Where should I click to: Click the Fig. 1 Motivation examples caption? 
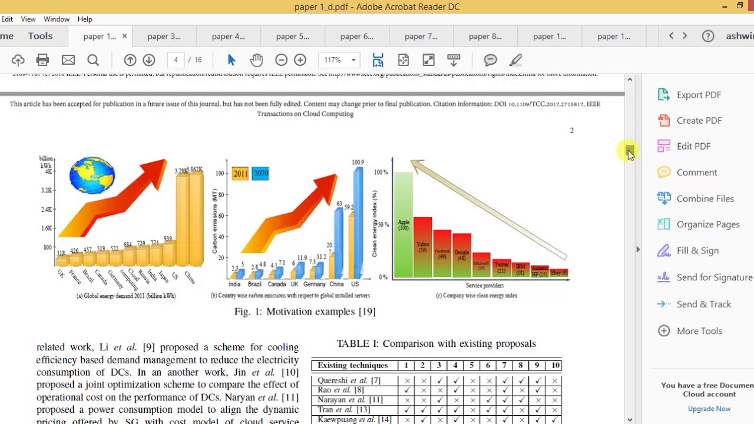[305, 312]
